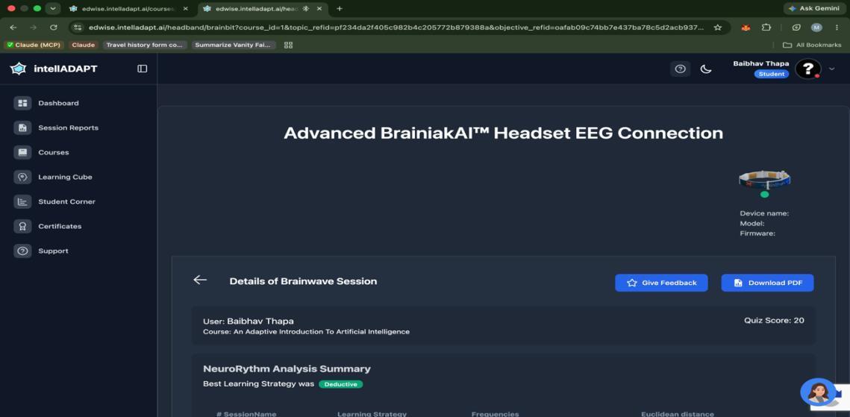Viewport: 850px width, 417px height.
Task: Open Session Reports in the sidebar
Action: click(69, 128)
